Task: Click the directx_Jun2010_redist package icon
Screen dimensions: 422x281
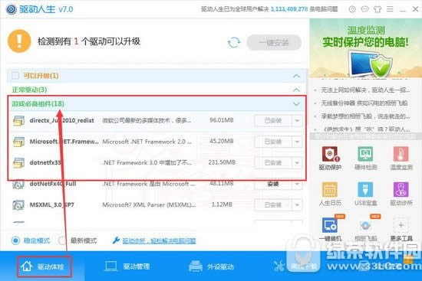Action: tap(18, 121)
